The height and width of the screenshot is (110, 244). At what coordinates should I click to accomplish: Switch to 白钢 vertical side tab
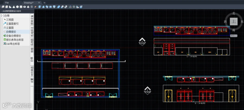click(32, 60)
